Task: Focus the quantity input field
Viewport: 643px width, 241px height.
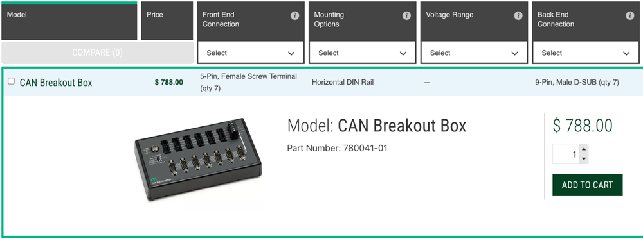Action: [x=566, y=154]
